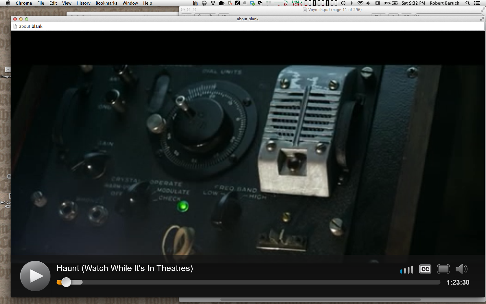Viewport: 486px width, 304px height.
Task: Click the 99% battery indicator
Action: coord(391,3)
